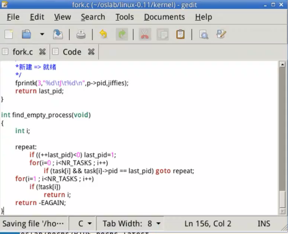288x234 pixels.
Task: Click the scrollbar up arrow
Action: point(282,65)
